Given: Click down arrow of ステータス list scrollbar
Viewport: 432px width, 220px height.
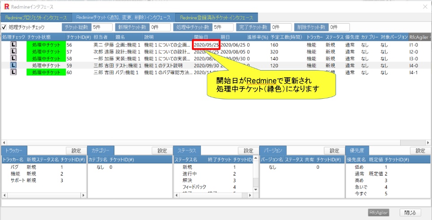Looking at the screenshot, I should (x=256, y=189).
